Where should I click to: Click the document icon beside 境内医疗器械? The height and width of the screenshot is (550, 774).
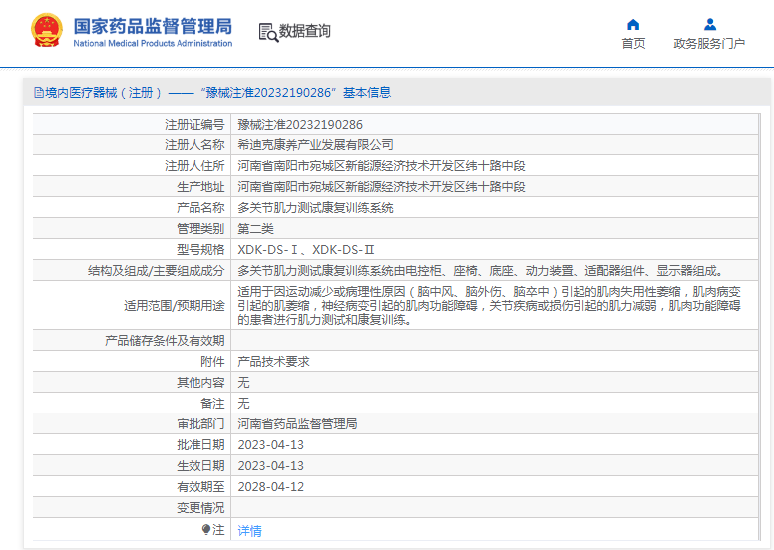click(x=39, y=93)
